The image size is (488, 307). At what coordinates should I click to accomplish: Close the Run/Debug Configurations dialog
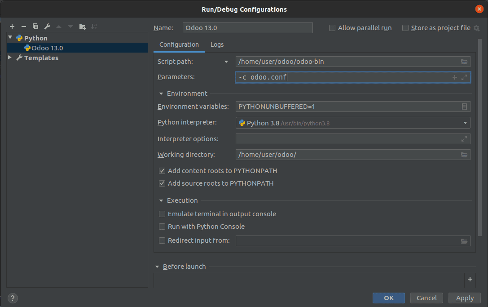click(x=479, y=9)
